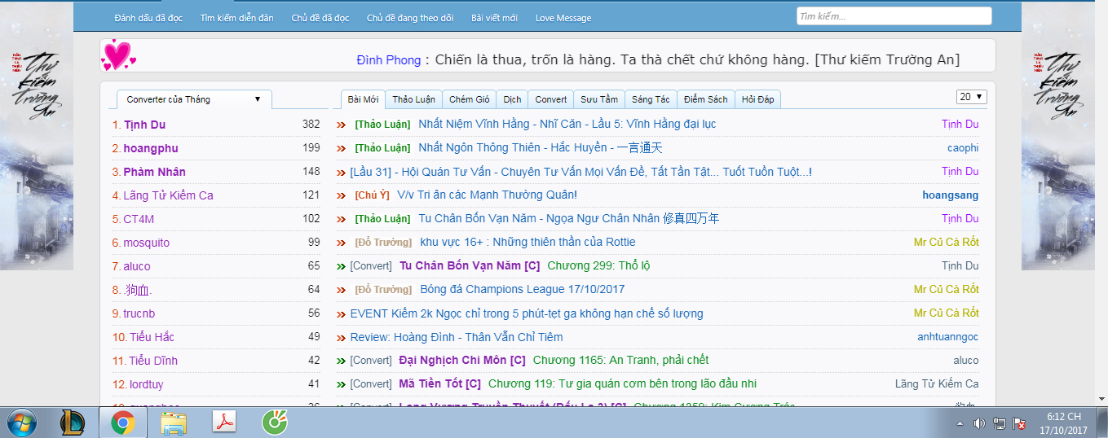Screen dimensions: 1108x438
Task: Open Tri ân các Mạnh Thường Quân thread
Action: (487, 195)
